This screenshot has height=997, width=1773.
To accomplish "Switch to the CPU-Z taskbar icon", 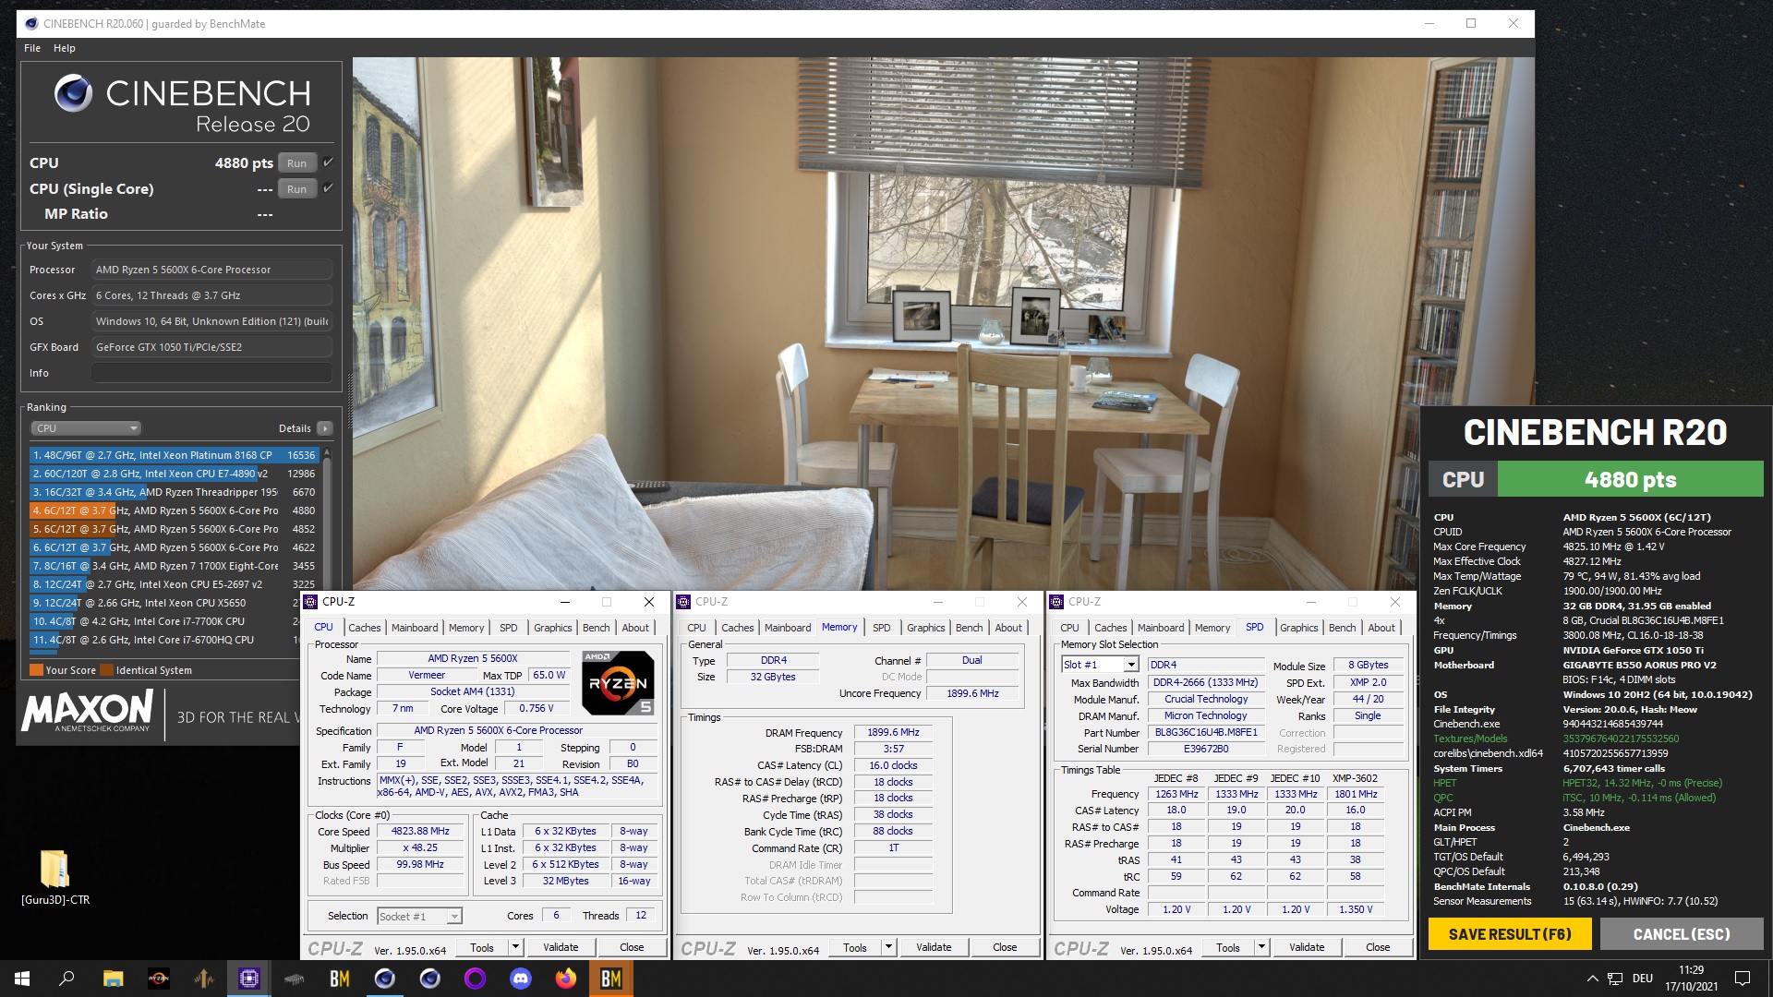I will (x=249, y=979).
